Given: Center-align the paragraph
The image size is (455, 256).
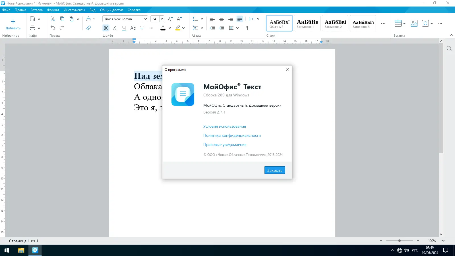Looking at the screenshot, I should point(222,19).
